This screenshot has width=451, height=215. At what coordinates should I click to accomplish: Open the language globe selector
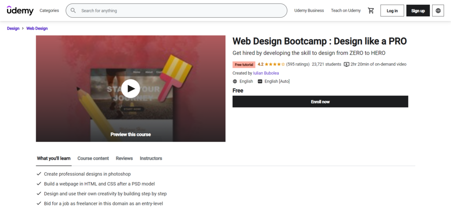438,11
